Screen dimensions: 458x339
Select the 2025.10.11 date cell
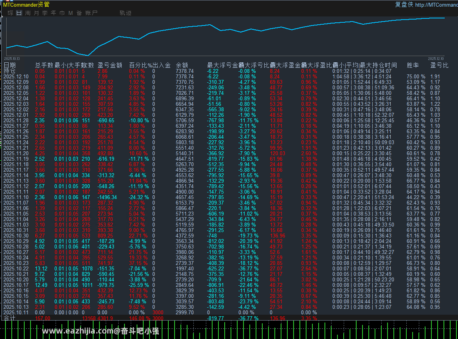16,313
